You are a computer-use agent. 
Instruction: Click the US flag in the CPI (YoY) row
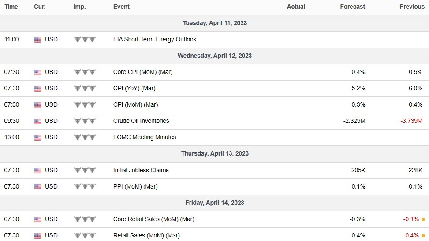(38, 89)
